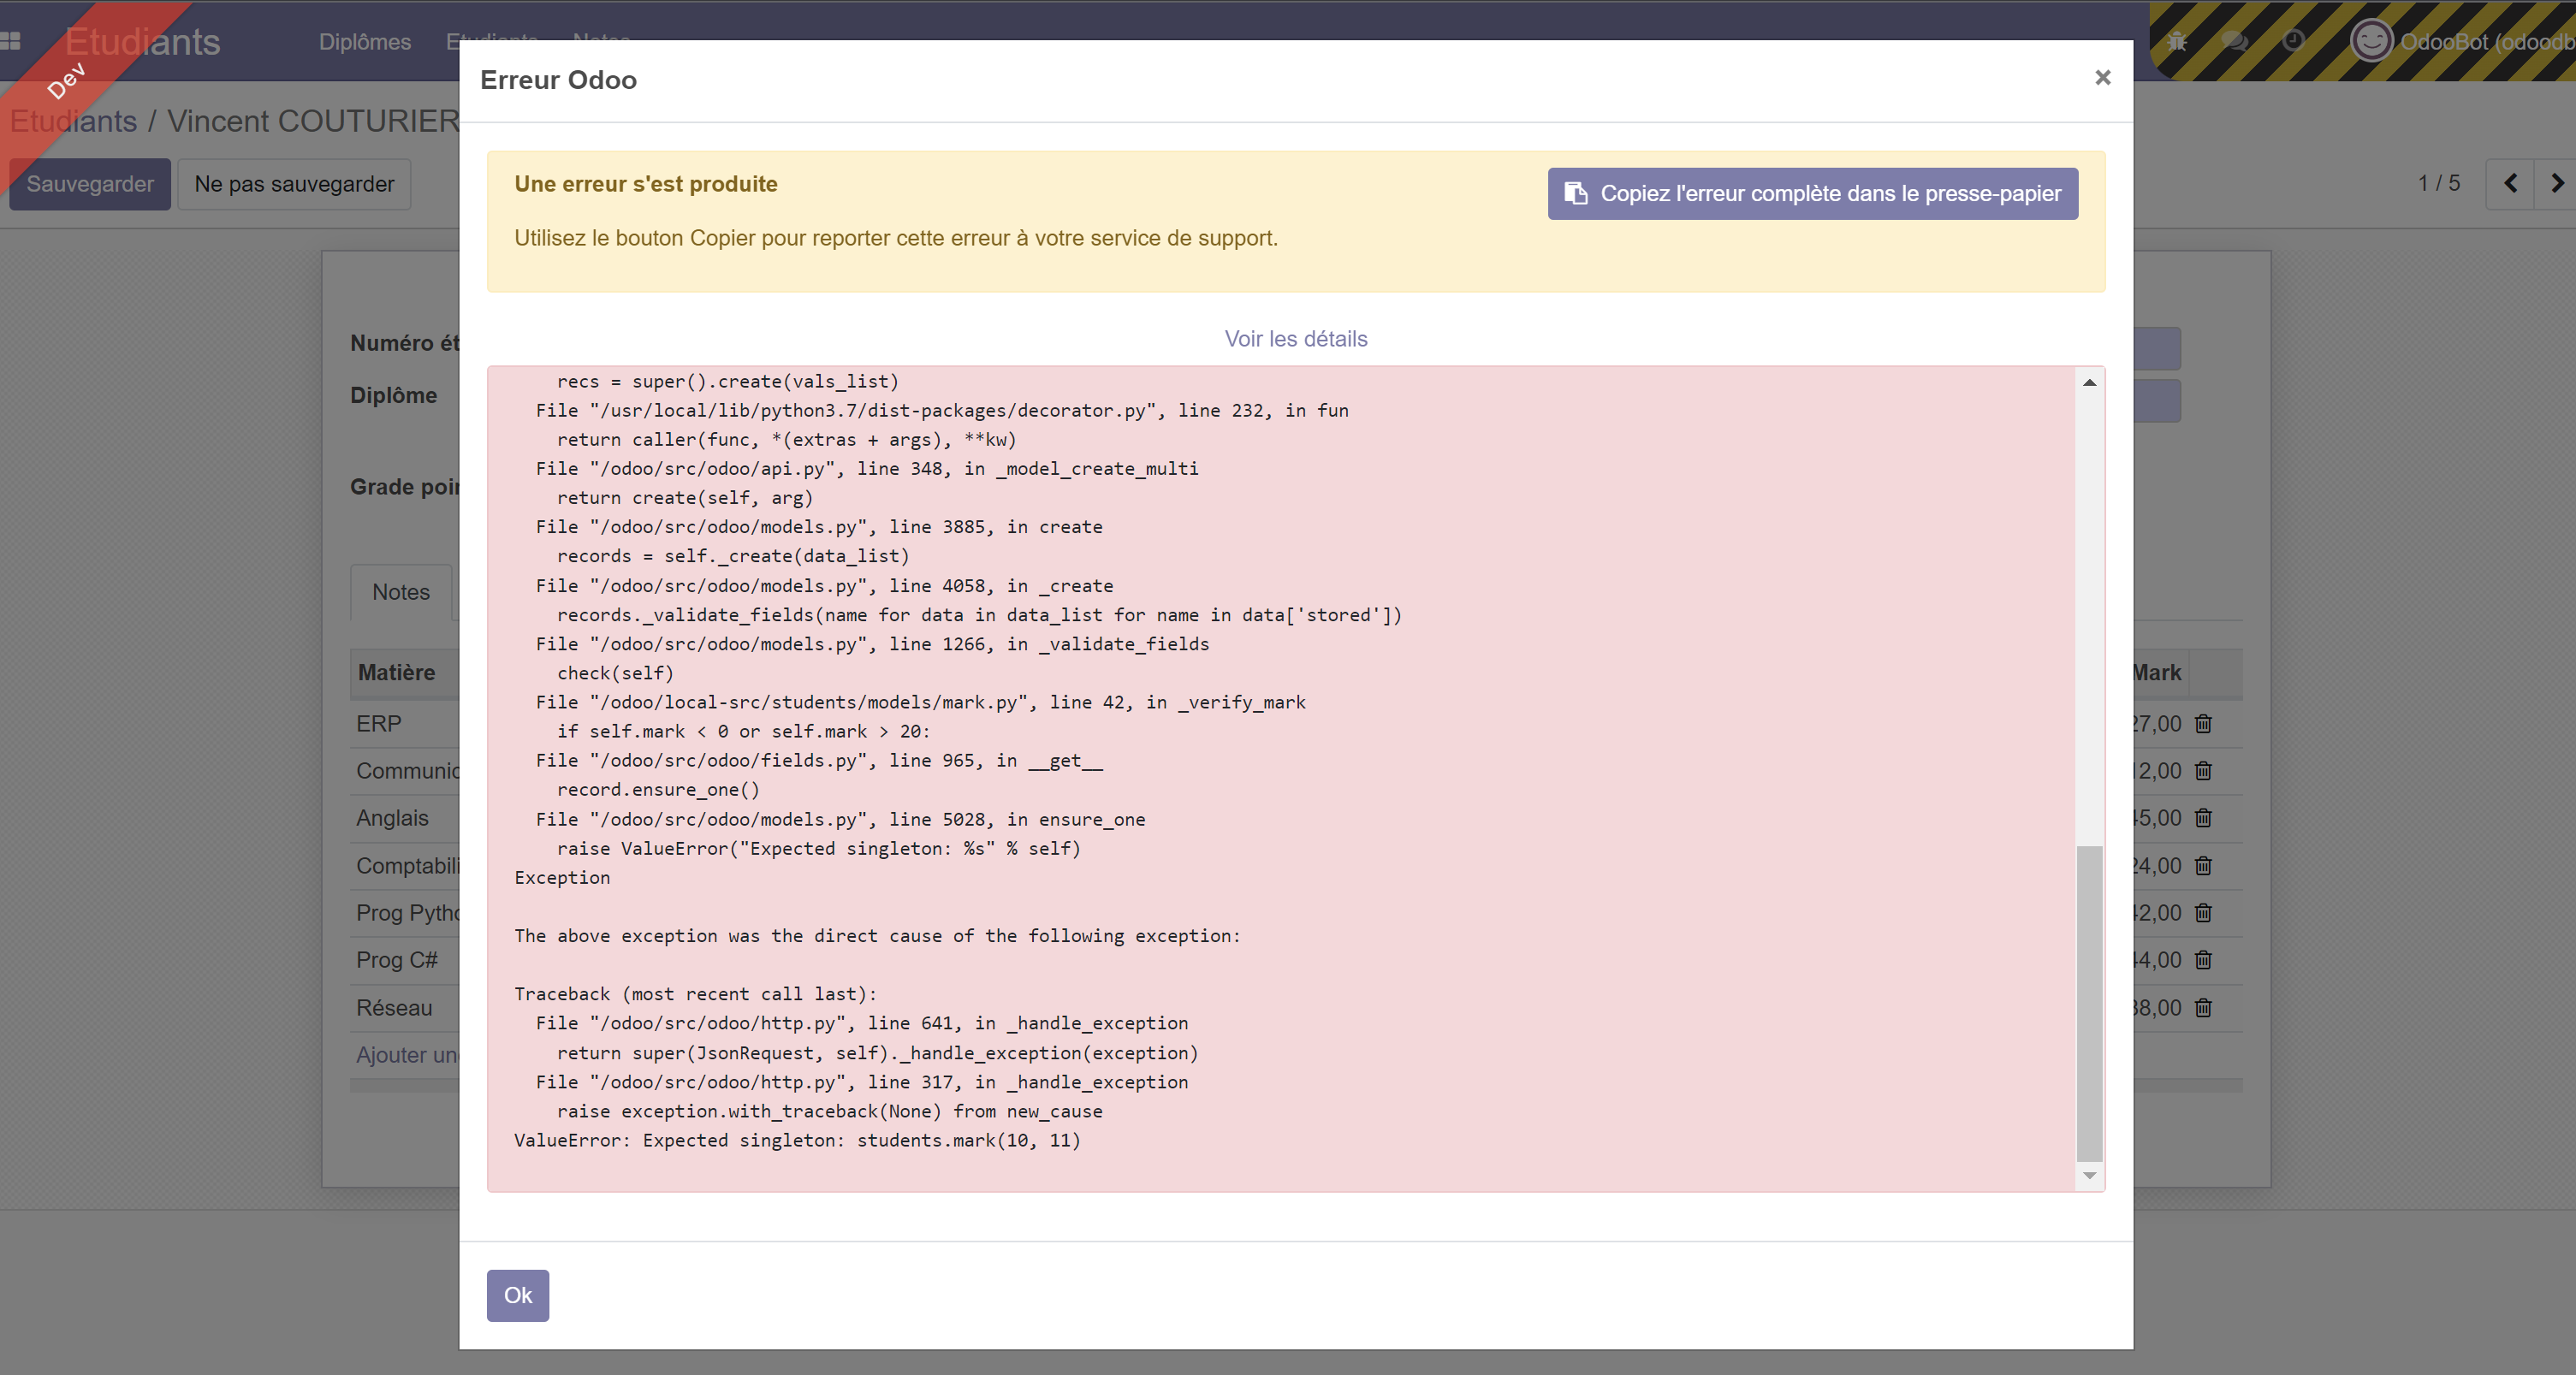Open the debug bug icon in top bar
2576x1375 pixels.
click(2177, 41)
